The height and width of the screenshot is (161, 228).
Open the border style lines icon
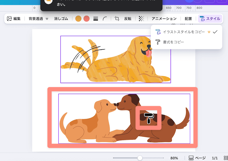(x=95, y=19)
